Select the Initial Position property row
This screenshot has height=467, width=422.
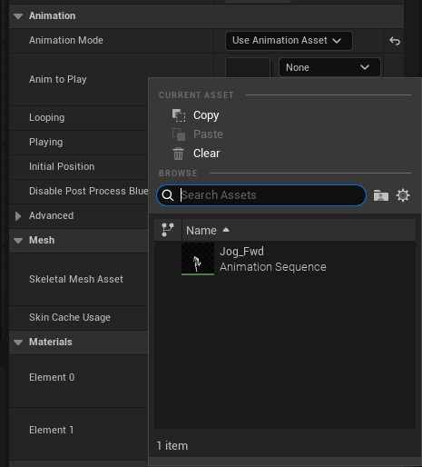pos(79,167)
